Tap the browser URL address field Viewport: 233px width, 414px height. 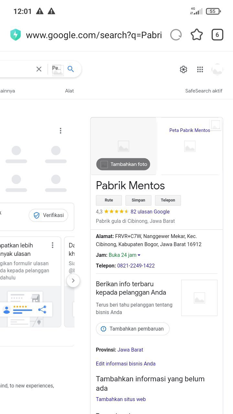[94, 35]
